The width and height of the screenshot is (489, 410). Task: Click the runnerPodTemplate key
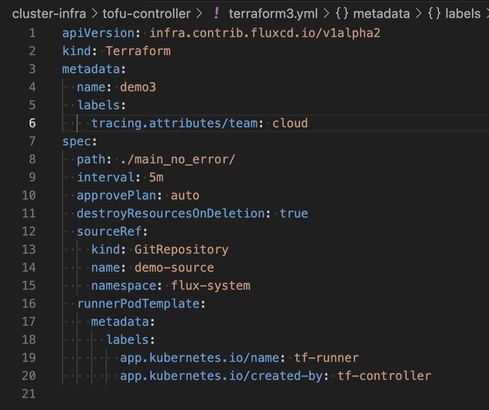click(x=138, y=304)
